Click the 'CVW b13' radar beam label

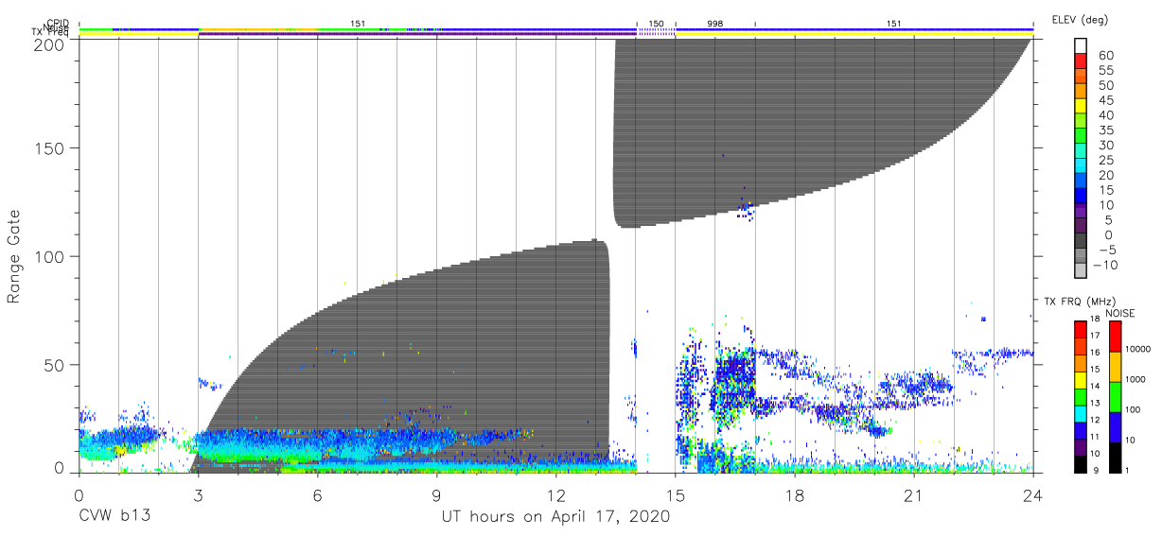[x=113, y=517]
